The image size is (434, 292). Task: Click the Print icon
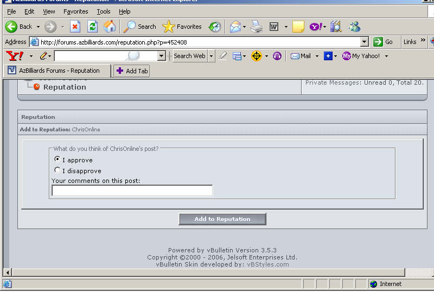257,27
